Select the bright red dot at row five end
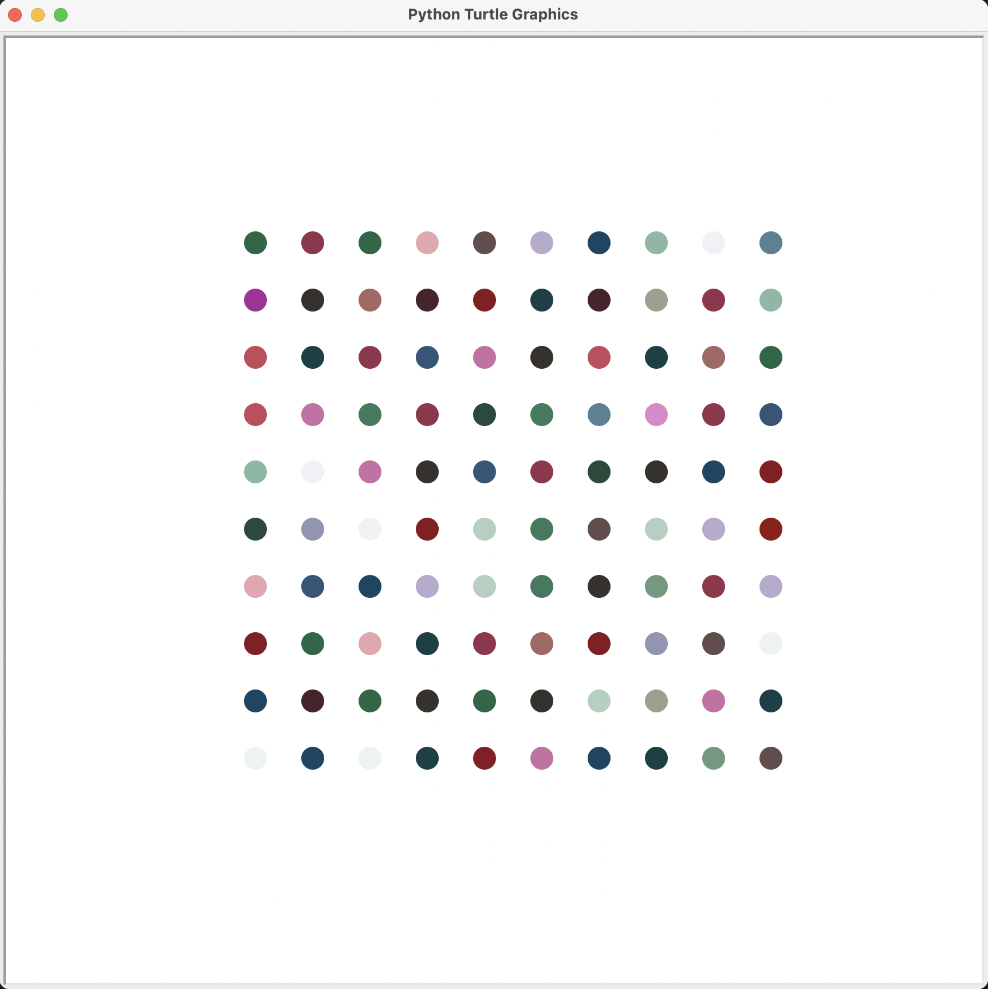The height and width of the screenshot is (989, 988). [771, 472]
